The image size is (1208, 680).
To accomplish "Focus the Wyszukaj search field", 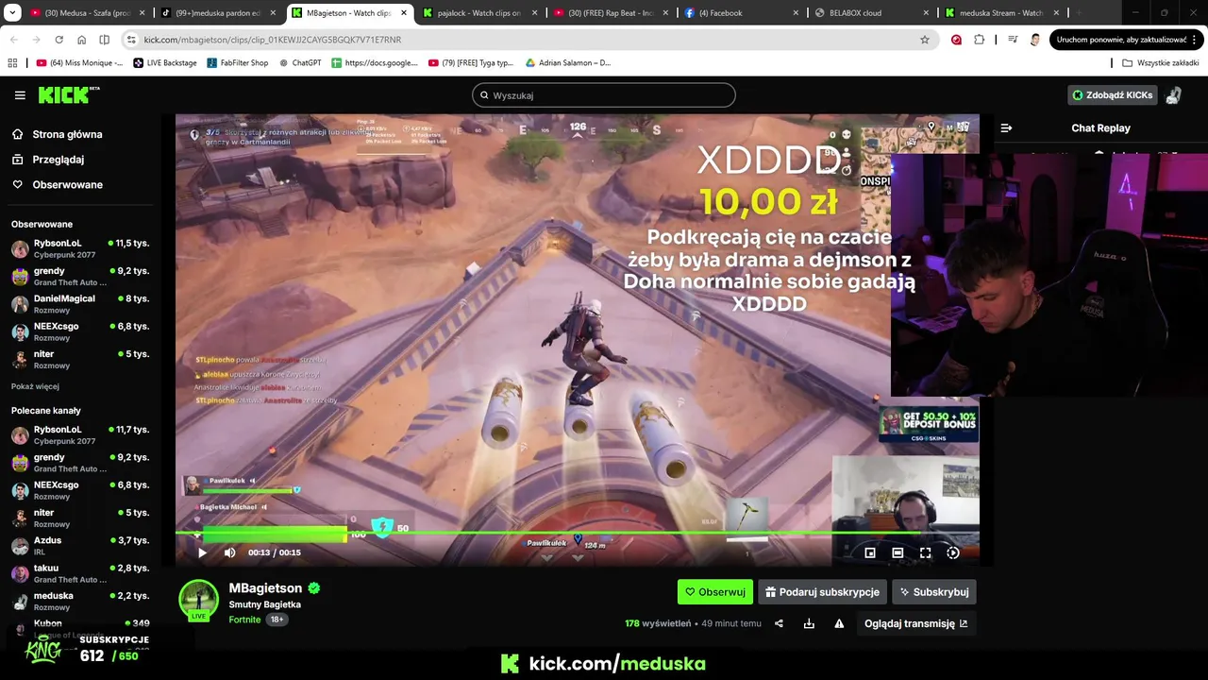I will [604, 95].
